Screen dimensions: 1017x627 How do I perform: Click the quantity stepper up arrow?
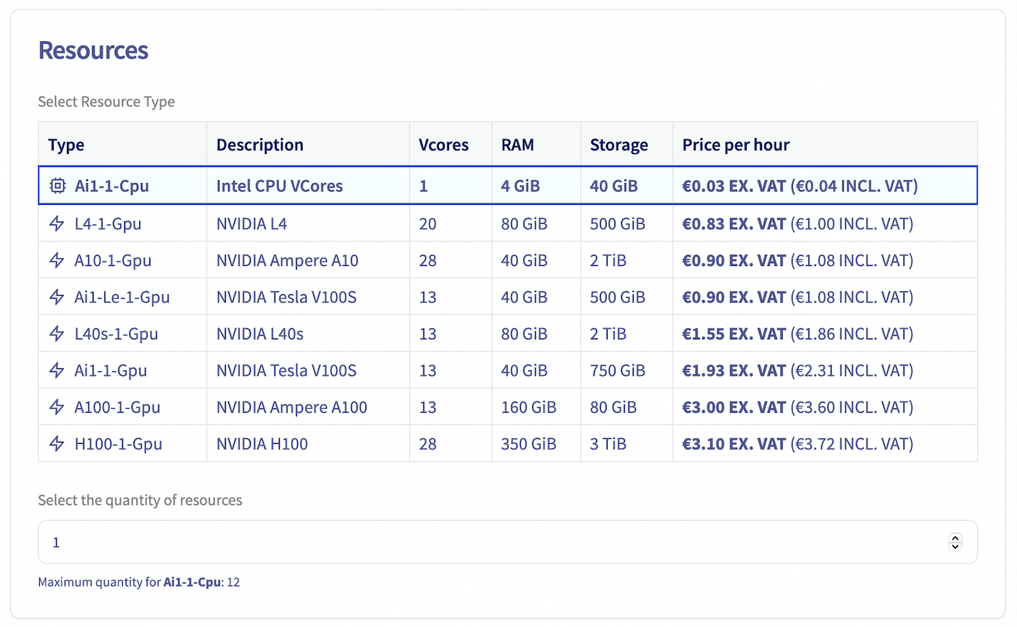(955, 538)
